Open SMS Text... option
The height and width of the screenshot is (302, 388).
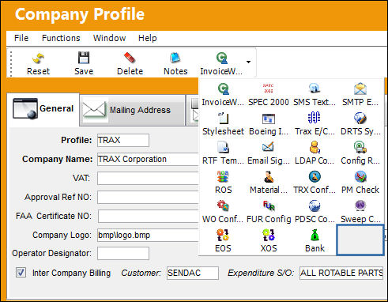point(315,94)
